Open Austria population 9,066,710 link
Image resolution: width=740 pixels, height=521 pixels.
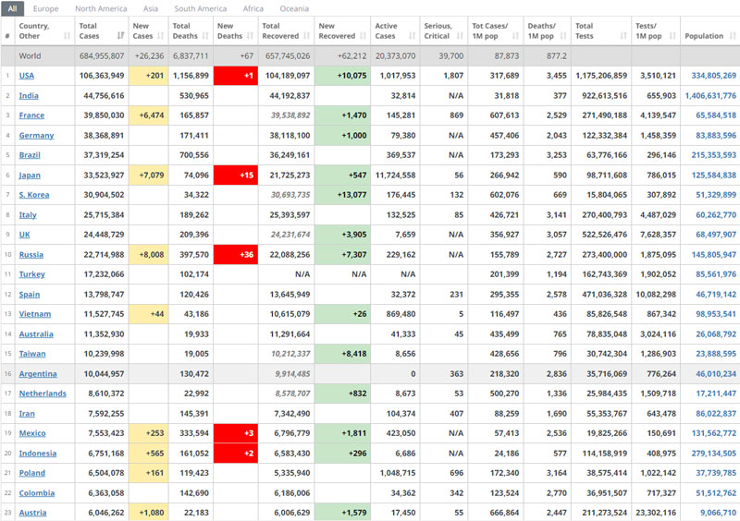tap(718, 513)
